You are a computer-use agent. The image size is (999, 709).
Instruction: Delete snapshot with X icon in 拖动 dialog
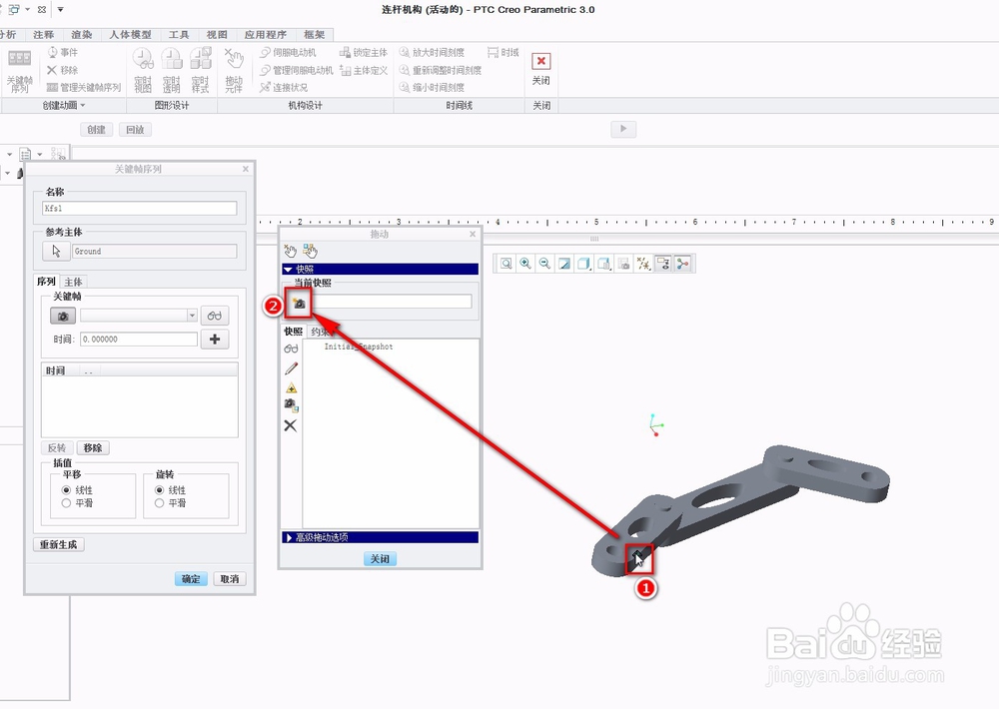[x=291, y=425]
